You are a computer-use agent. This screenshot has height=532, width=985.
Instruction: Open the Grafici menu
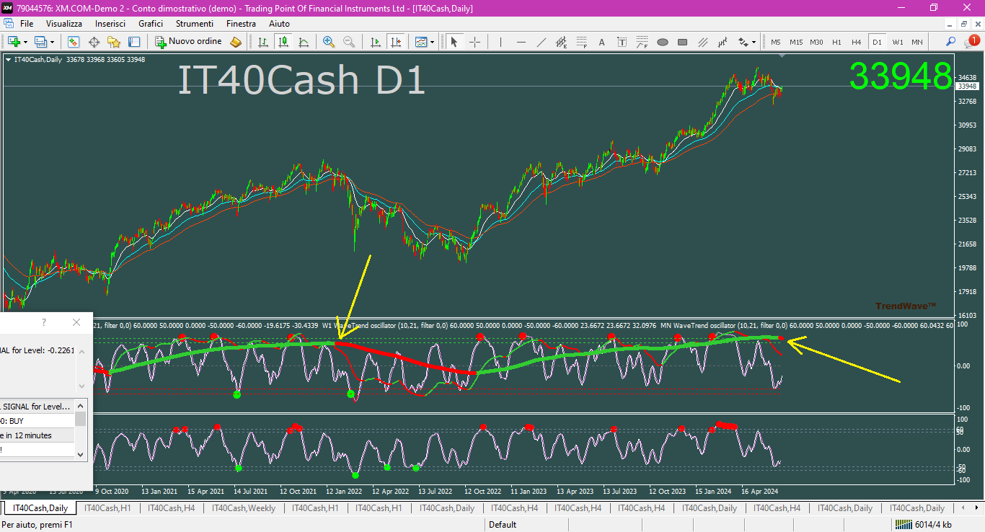click(x=151, y=24)
